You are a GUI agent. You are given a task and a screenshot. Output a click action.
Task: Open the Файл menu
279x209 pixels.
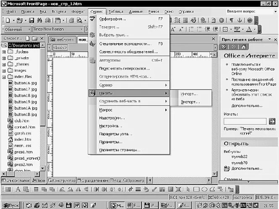pos(11,12)
